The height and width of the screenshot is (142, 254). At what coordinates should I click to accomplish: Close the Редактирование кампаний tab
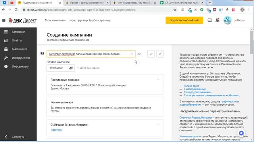pos(60,3)
